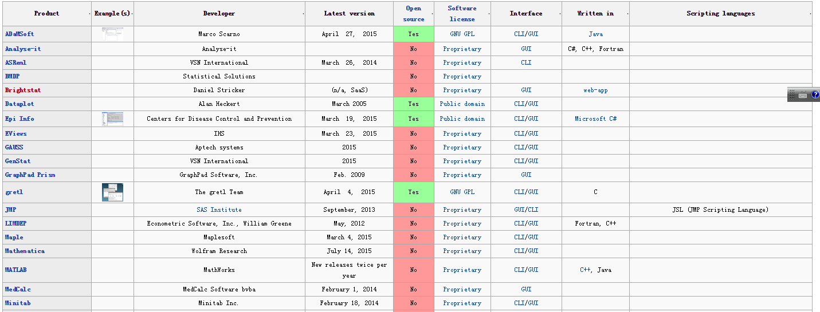This screenshot has width=820, height=312.
Task: Open the Minitab product link
Action: click(18, 303)
